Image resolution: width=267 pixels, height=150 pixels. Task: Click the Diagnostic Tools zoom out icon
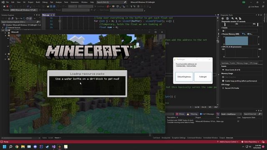(237, 18)
